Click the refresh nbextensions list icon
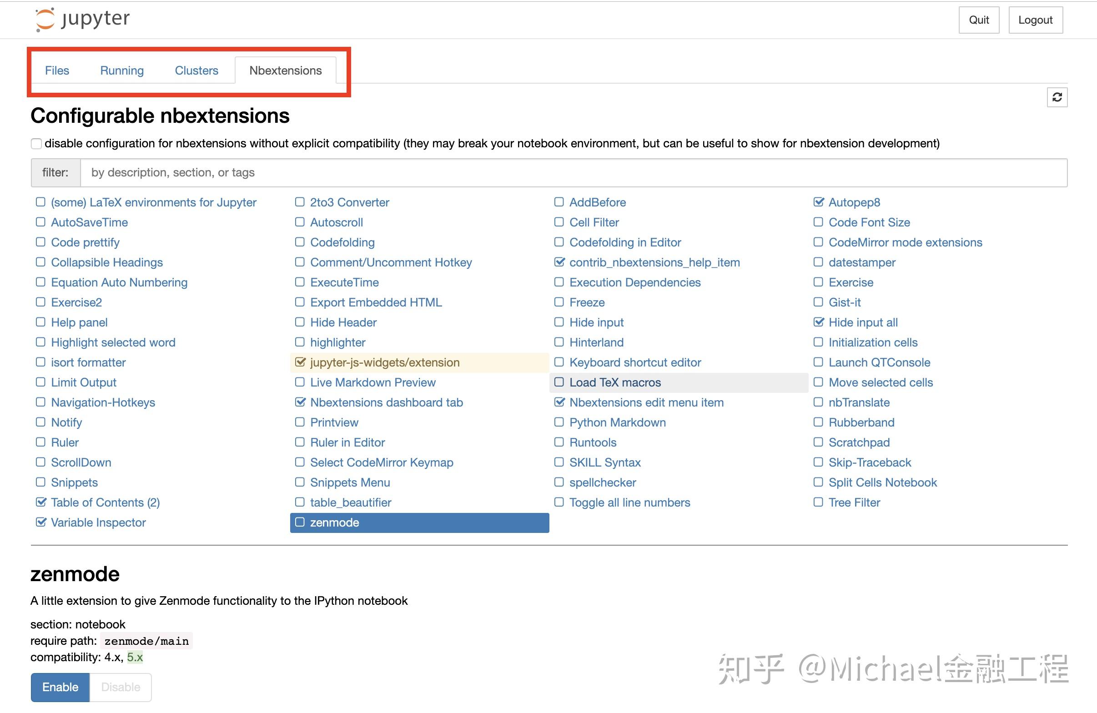The height and width of the screenshot is (713, 1097). click(x=1057, y=97)
